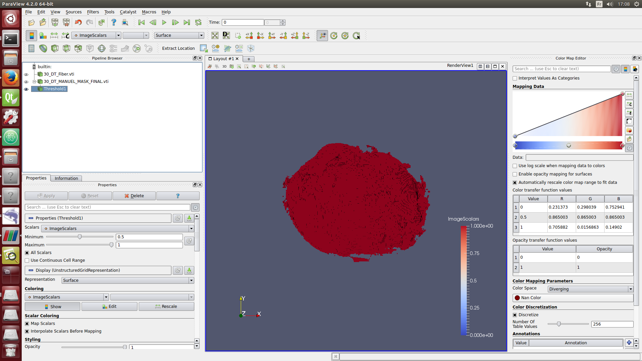Viewport: 642px width, 361px height.
Task: Enable Use Continuous Cell Range
Action: click(x=27, y=260)
